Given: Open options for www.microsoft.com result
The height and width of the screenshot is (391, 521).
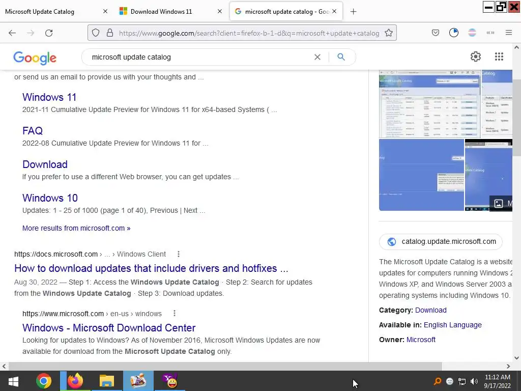Looking at the screenshot, I should coord(174,314).
